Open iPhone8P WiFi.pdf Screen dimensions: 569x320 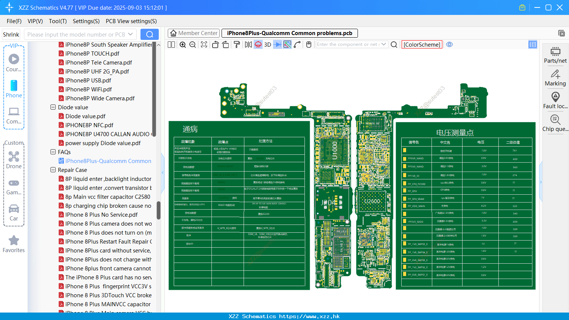coord(89,89)
